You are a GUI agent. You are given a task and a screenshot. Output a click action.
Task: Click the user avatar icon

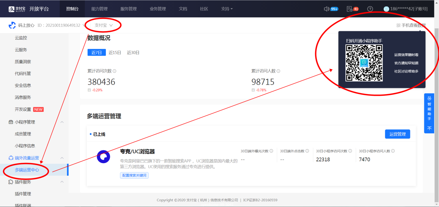pos(386,9)
